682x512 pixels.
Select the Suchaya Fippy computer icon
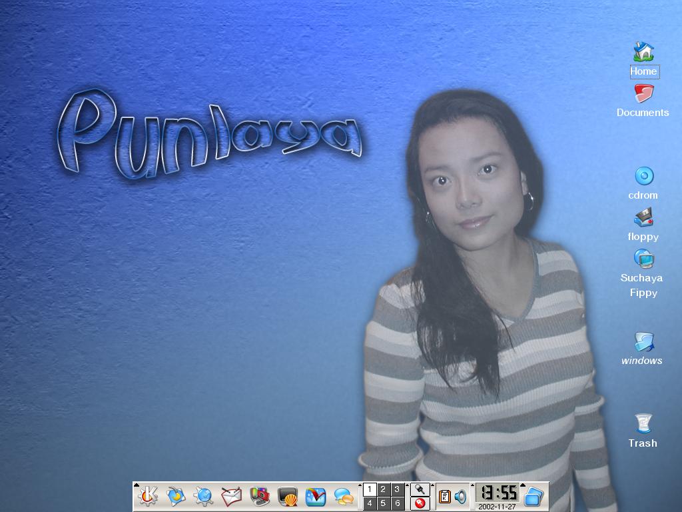(644, 259)
